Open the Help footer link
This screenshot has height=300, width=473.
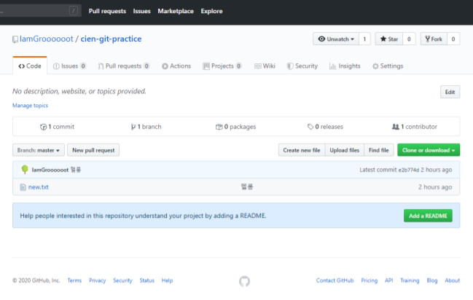point(167,280)
